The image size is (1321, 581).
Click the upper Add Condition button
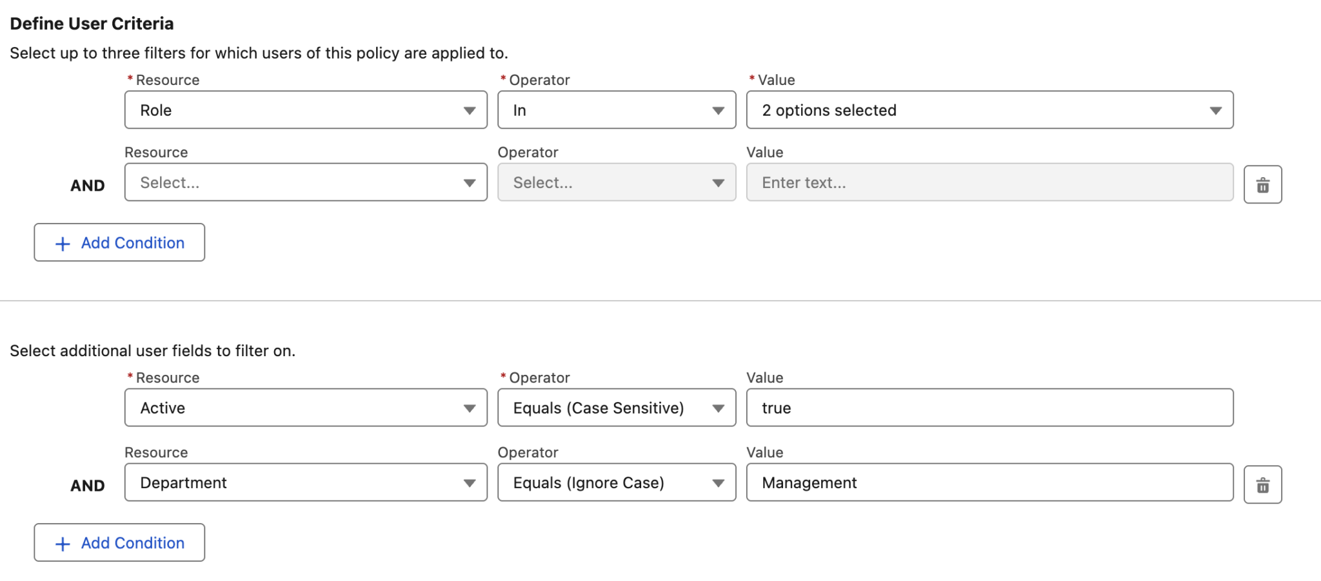119,243
